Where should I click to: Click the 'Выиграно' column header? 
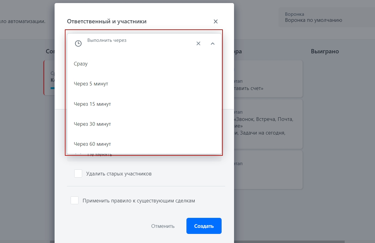(325, 52)
